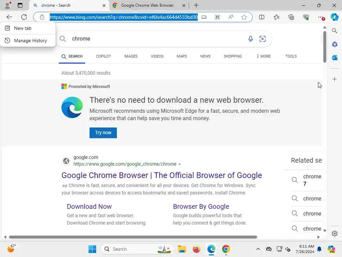
Task: Switch to the IMAGES results tab
Action: [x=131, y=56]
